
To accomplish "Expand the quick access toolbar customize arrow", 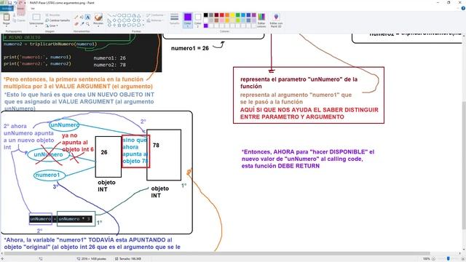I will click(25, 3).
